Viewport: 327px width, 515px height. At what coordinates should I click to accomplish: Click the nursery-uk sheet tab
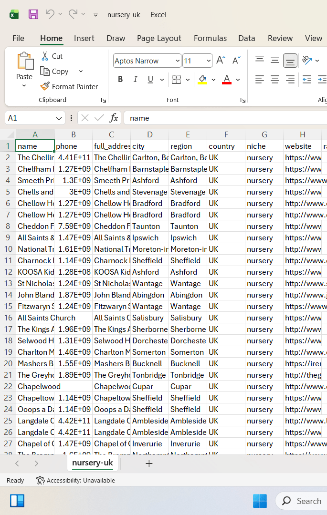[92, 463]
